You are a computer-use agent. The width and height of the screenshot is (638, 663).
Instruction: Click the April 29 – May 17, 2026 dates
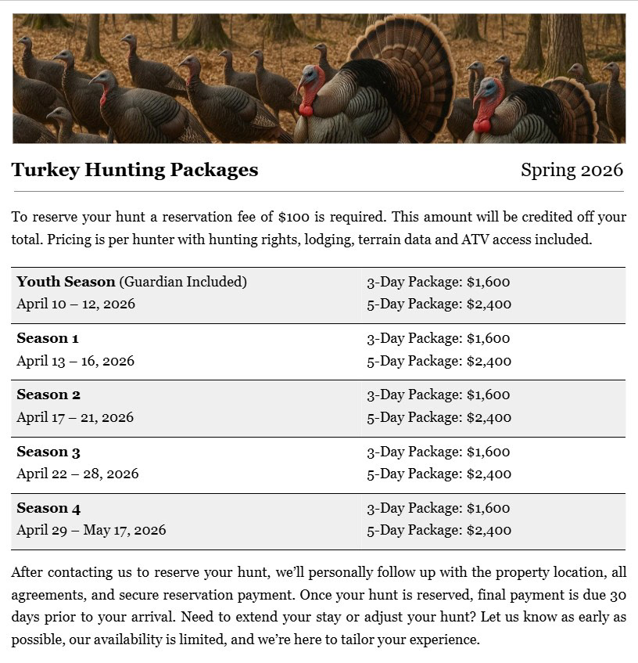pyautogui.click(x=91, y=530)
